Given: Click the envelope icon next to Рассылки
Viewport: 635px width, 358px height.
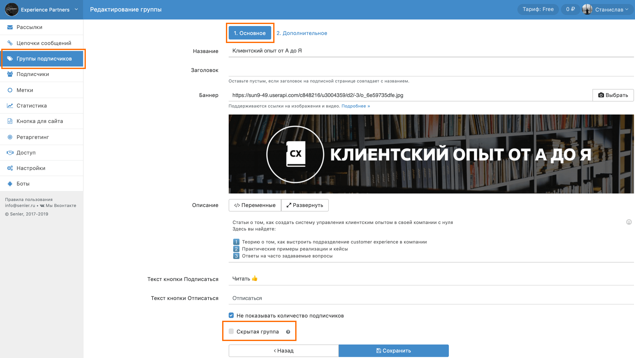Looking at the screenshot, I should [10, 27].
